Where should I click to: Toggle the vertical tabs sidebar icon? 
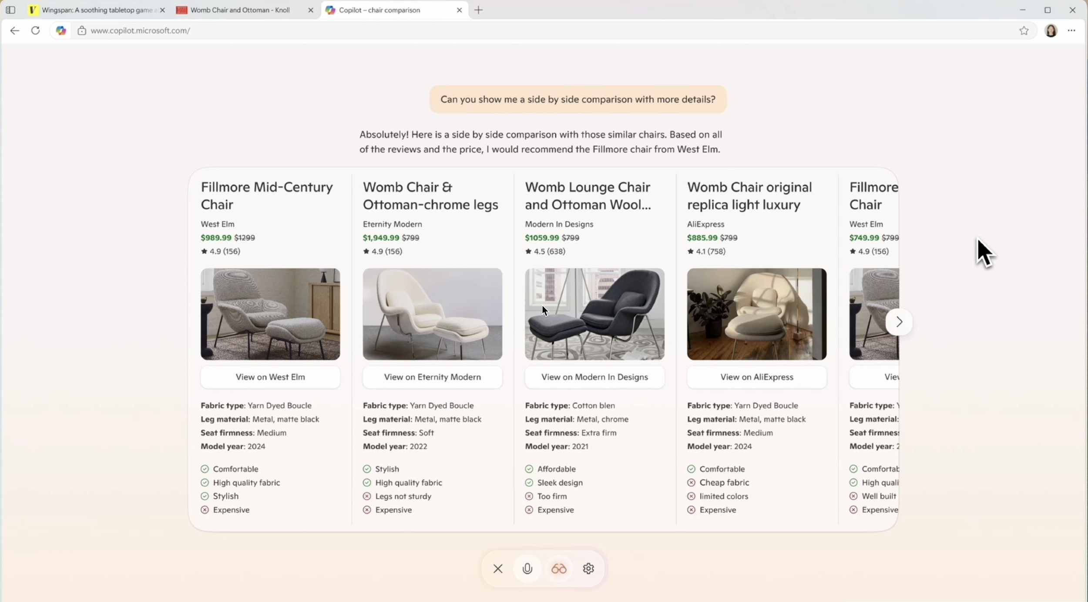pyautogui.click(x=11, y=10)
